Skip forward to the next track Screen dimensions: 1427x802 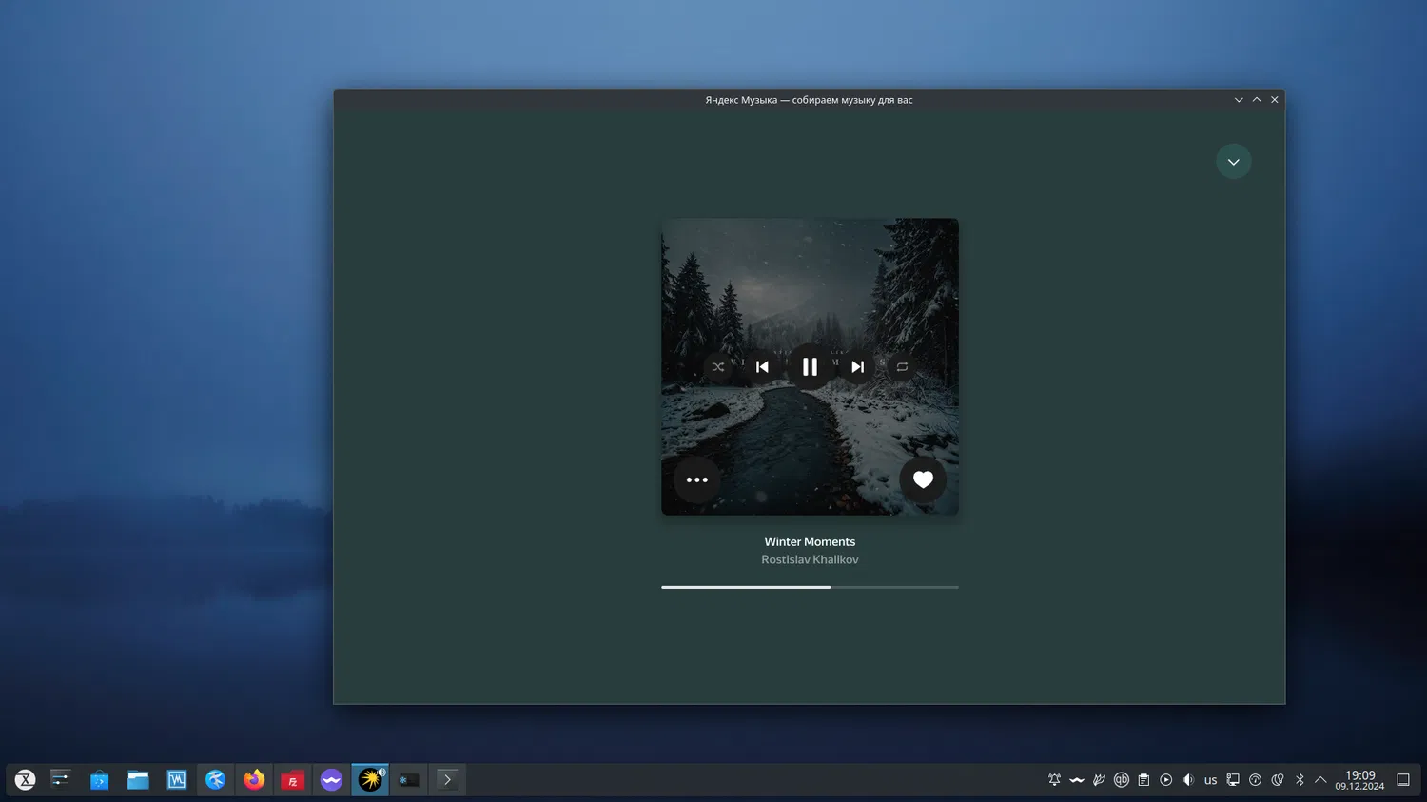point(857,367)
